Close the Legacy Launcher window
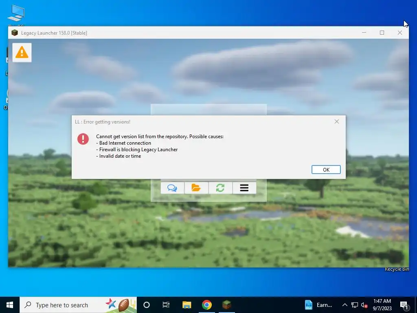Viewport: 417px width, 313px height. pyautogui.click(x=400, y=33)
